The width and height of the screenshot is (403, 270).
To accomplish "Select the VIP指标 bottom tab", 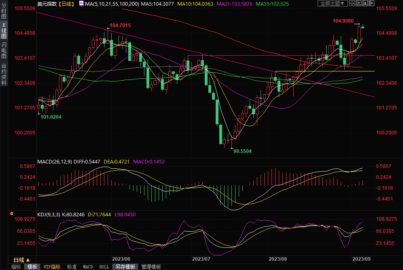I will pyautogui.click(x=52, y=267).
